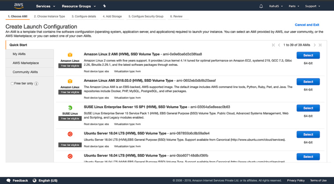The height and width of the screenshot is (184, 334).
Task: Click the pin shortcut icon in navbar
Action: click(105, 6)
